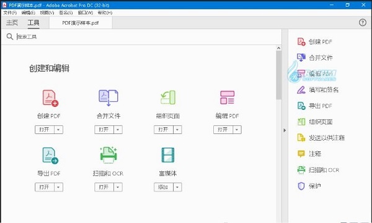Click the Acrobat logo in title bar
This screenshot has width=372, height=223.
(x=4, y=5)
